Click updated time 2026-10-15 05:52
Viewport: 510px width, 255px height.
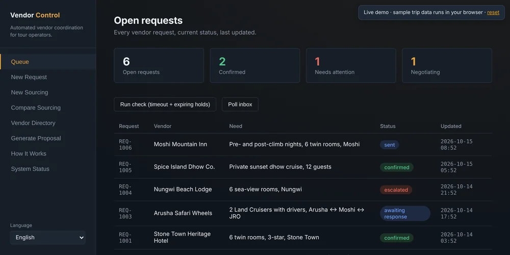456,167
